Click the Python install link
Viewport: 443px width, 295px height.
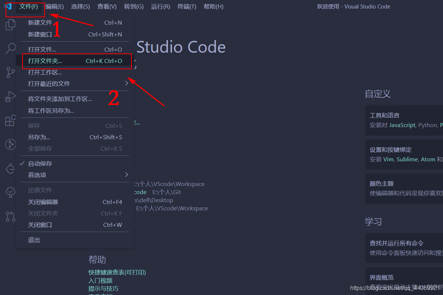coord(428,125)
